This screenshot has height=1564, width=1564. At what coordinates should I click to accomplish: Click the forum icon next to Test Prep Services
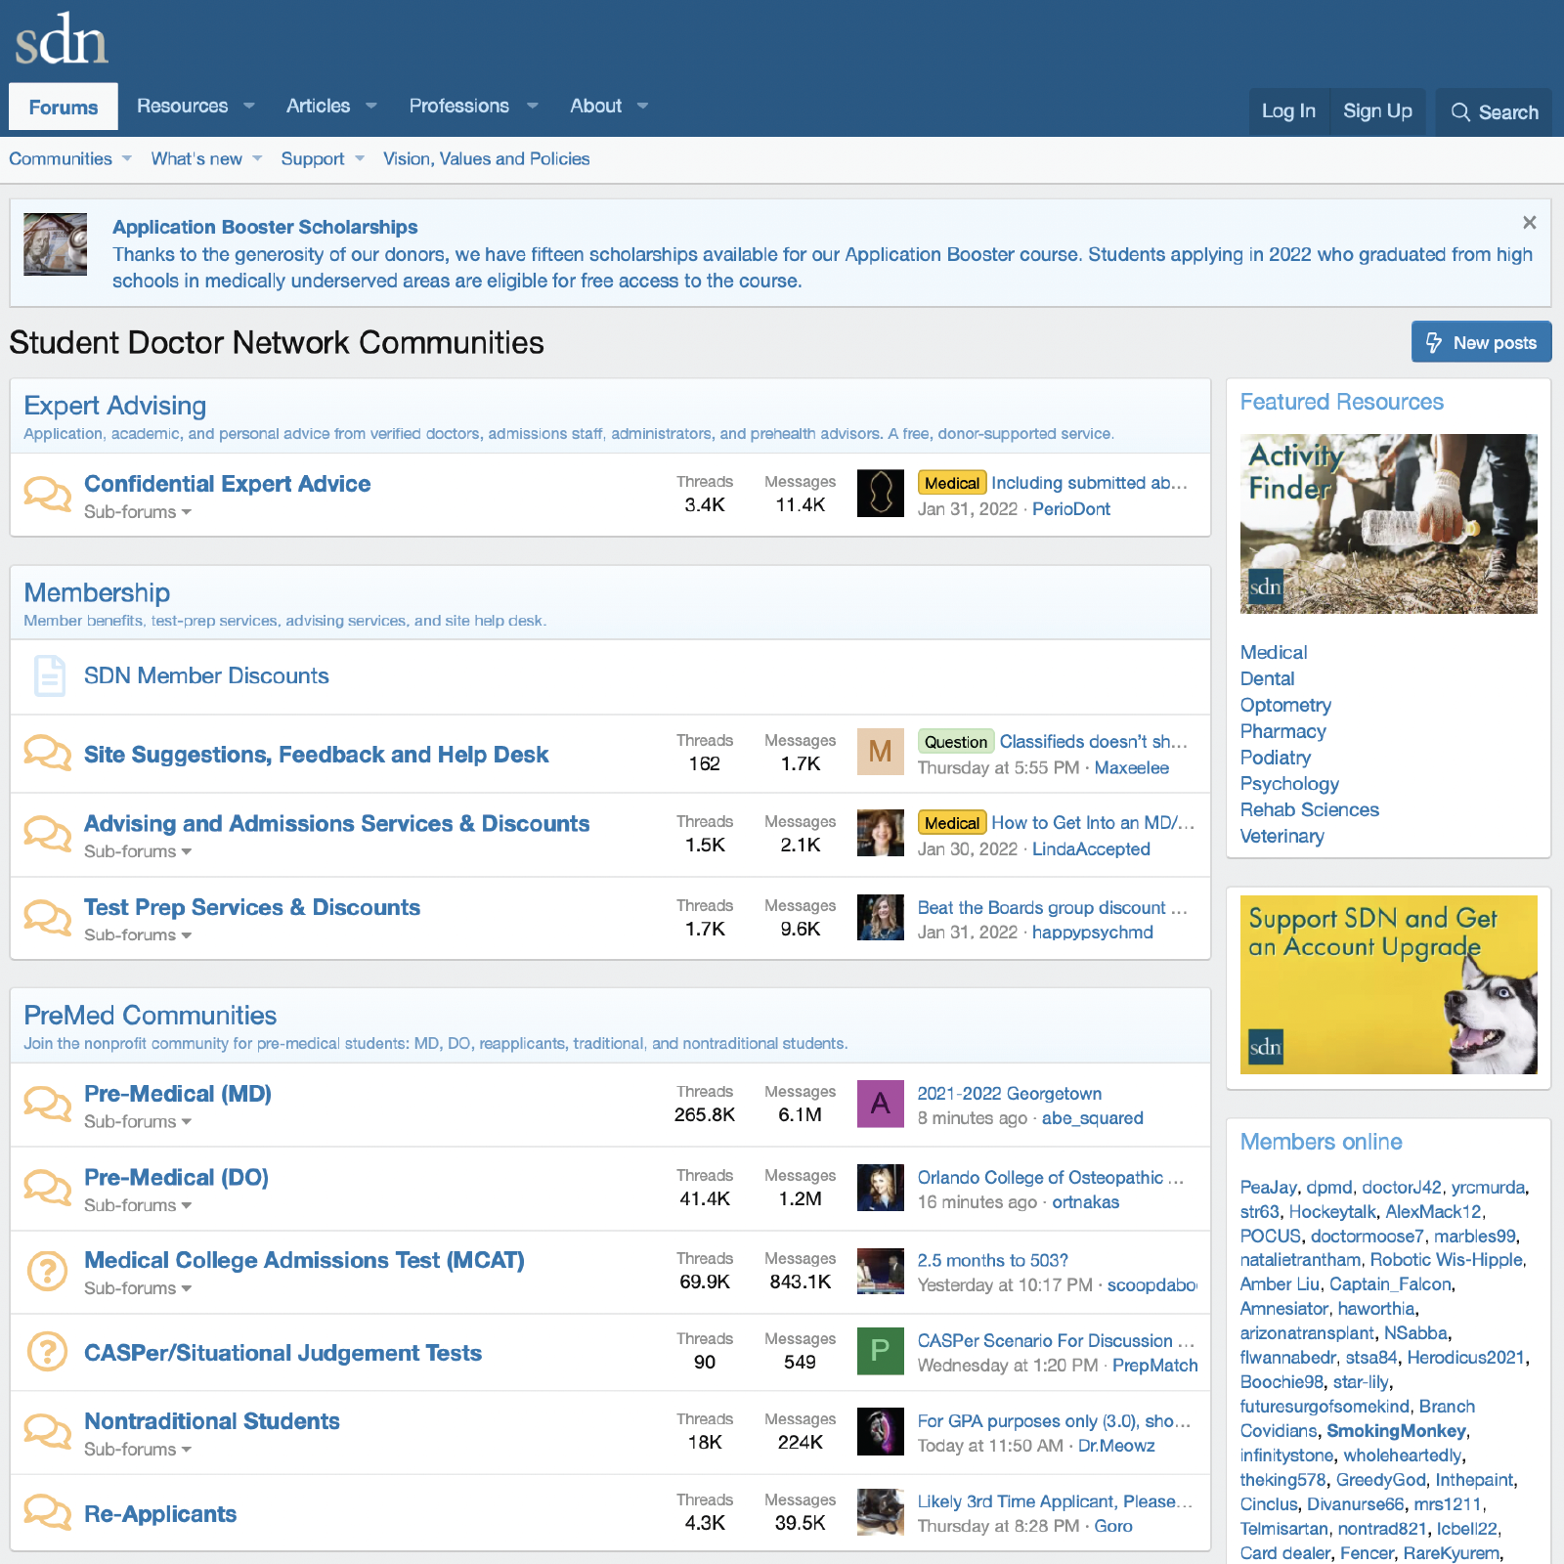47,917
